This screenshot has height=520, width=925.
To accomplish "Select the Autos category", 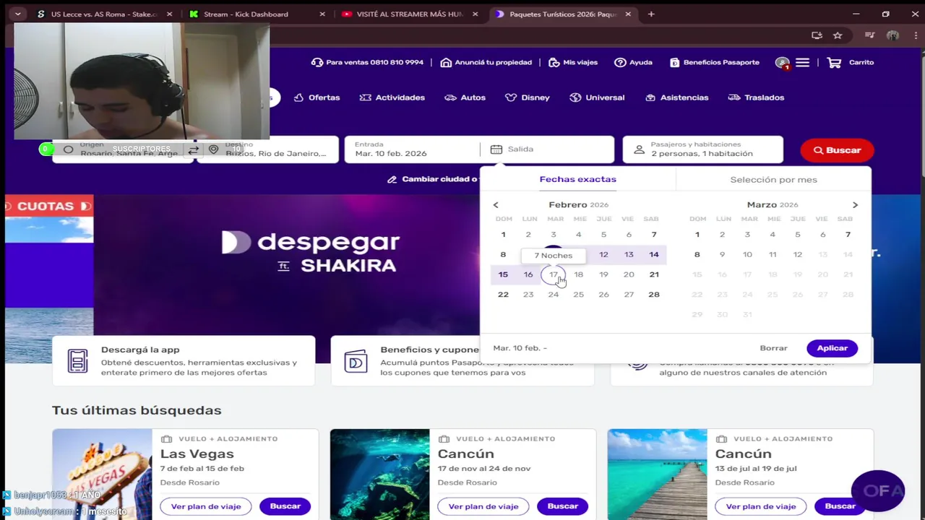I will pyautogui.click(x=465, y=97).
